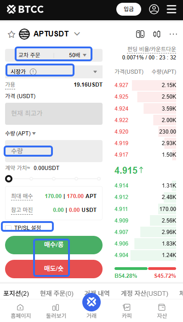Click the split layout icon beside APTUSDT
This screenshot has height=322, width=183.
click(140, 34)
